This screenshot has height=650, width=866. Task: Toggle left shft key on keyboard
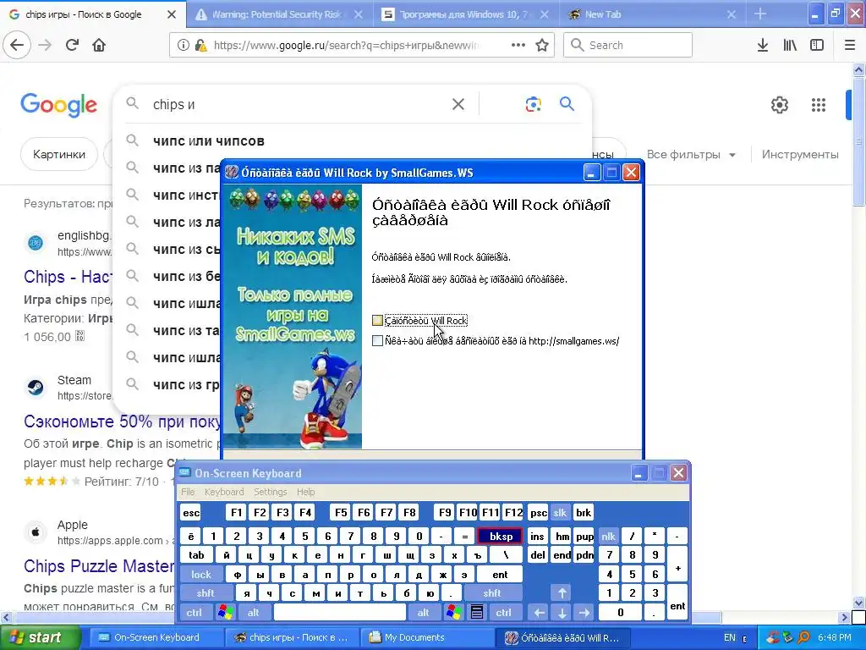[205, 593]
